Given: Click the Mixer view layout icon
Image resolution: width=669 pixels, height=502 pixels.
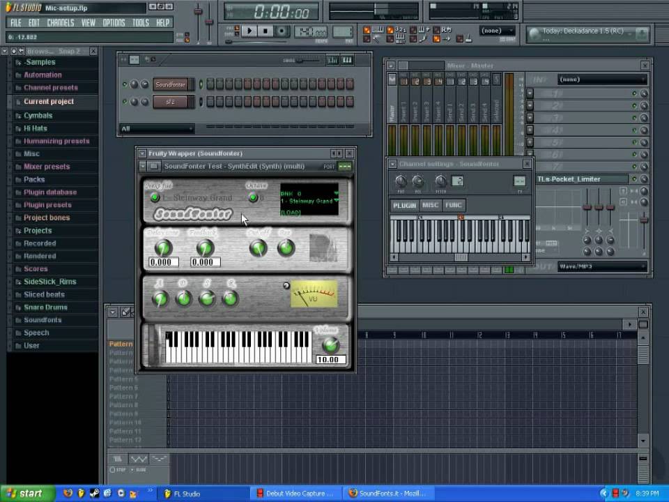Looking at the screenshot, I should (x=403, y=66).
